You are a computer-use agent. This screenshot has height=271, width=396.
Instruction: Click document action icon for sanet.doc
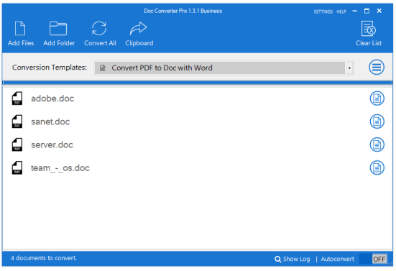tap(377, 121)
